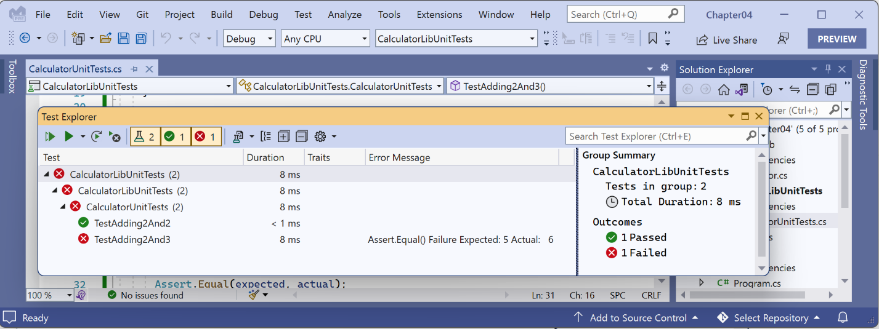This screenshot has height=329, width=879.
Task: Expand all tests in Test Explorer
Action: coord(283,137)
